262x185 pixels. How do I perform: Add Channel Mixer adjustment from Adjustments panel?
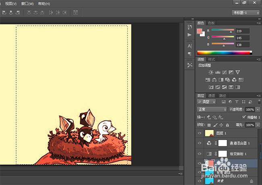(x=234, y=80)
